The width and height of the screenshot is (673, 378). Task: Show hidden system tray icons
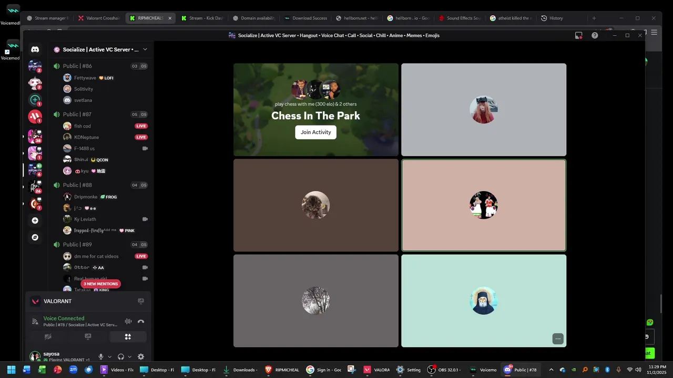551,370
